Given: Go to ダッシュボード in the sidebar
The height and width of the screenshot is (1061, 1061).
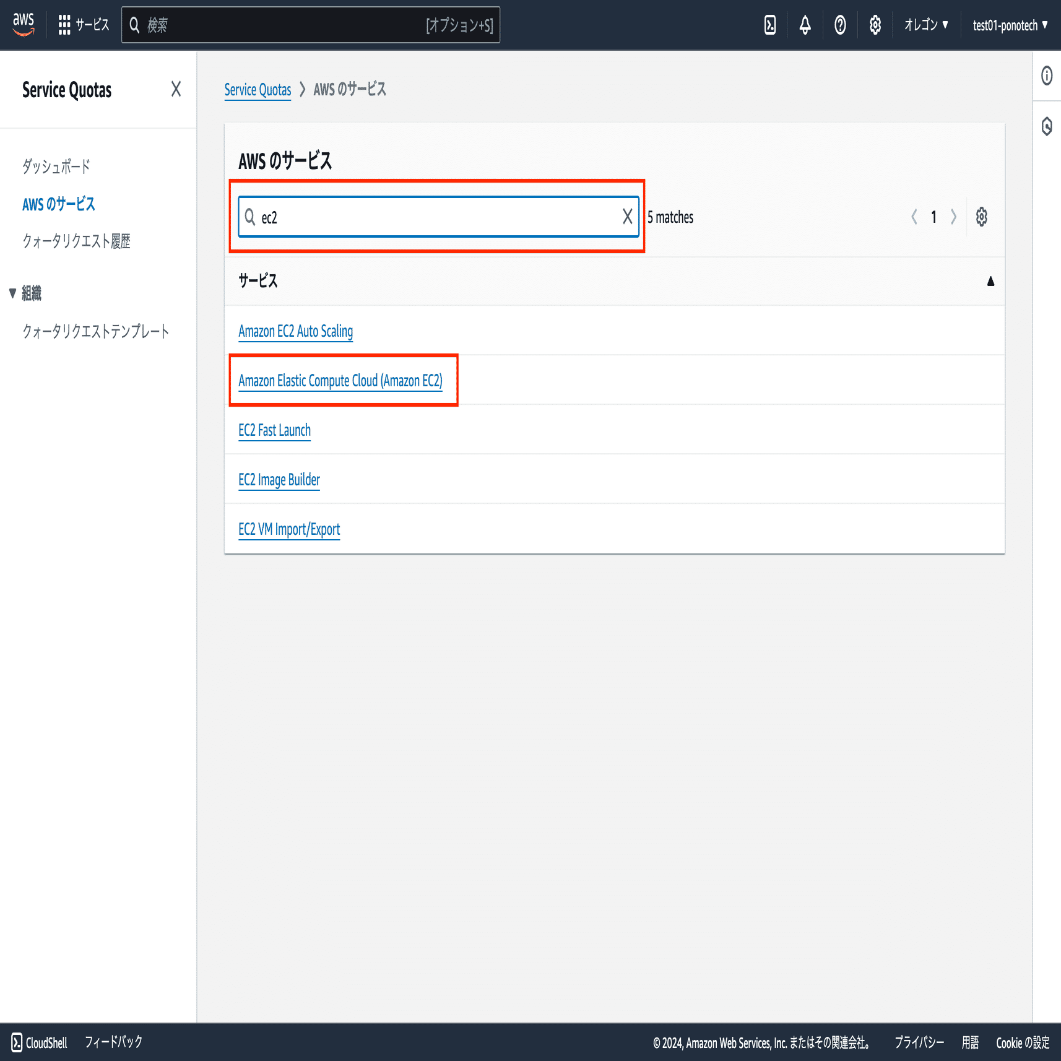Looking at the screenshot, I should tap(56, 166).
